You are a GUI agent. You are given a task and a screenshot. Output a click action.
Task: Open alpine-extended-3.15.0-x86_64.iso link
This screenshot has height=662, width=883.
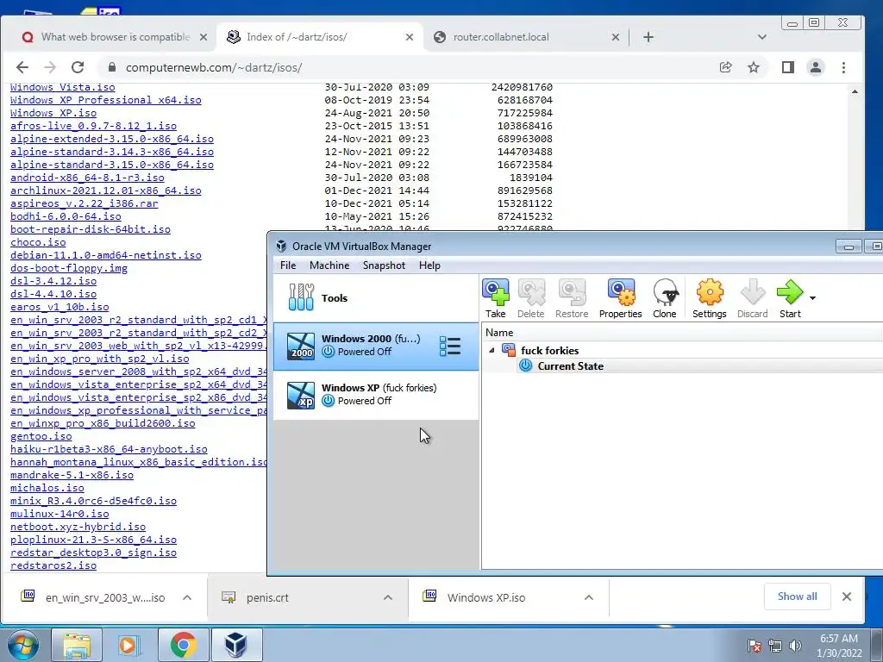[112, 139]
